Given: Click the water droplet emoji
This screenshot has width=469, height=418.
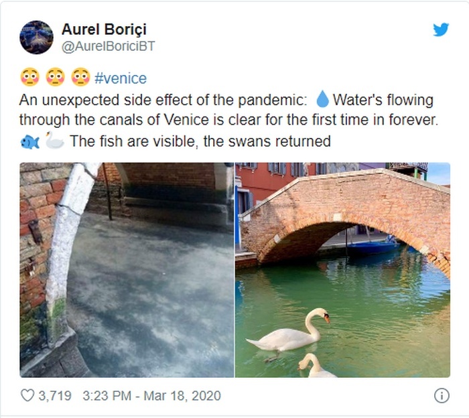Looking at the screenshot, I should [x=322, y=99].
